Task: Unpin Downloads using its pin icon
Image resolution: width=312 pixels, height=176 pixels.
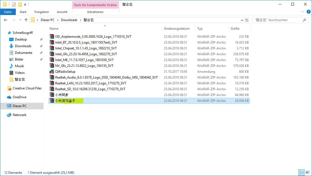Action: pos(41,46)
